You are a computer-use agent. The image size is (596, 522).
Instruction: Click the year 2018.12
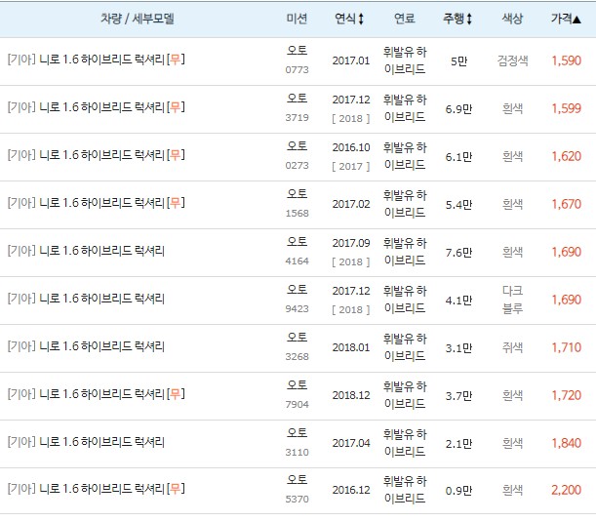351,395
